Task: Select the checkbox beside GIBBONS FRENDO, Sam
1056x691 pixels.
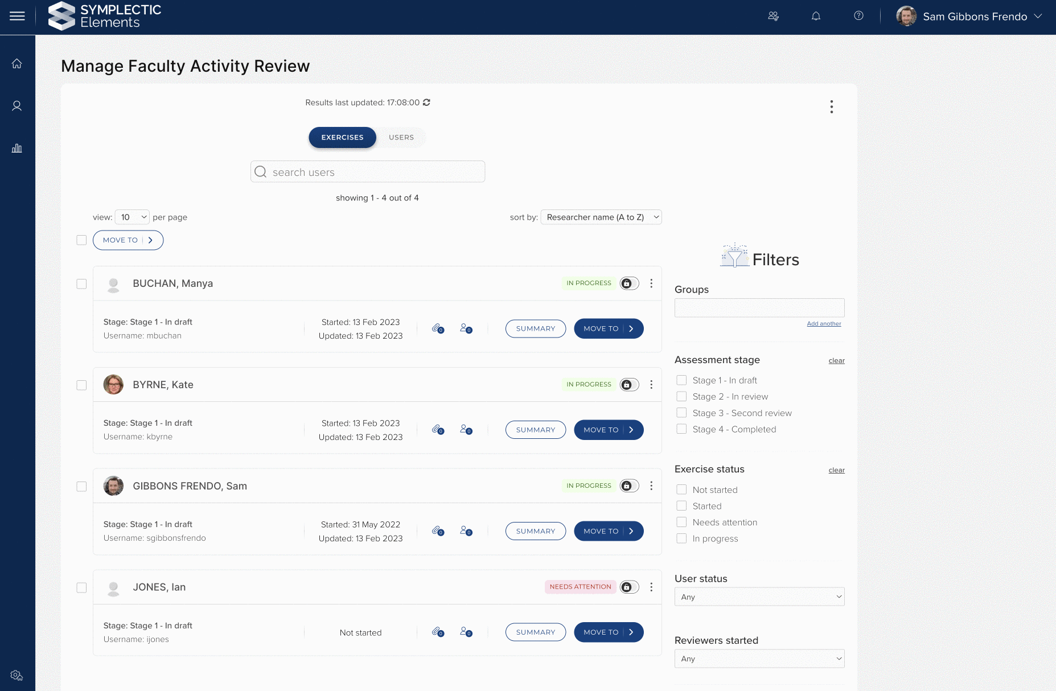Action: pyautogui.click(x=81, y=487)
